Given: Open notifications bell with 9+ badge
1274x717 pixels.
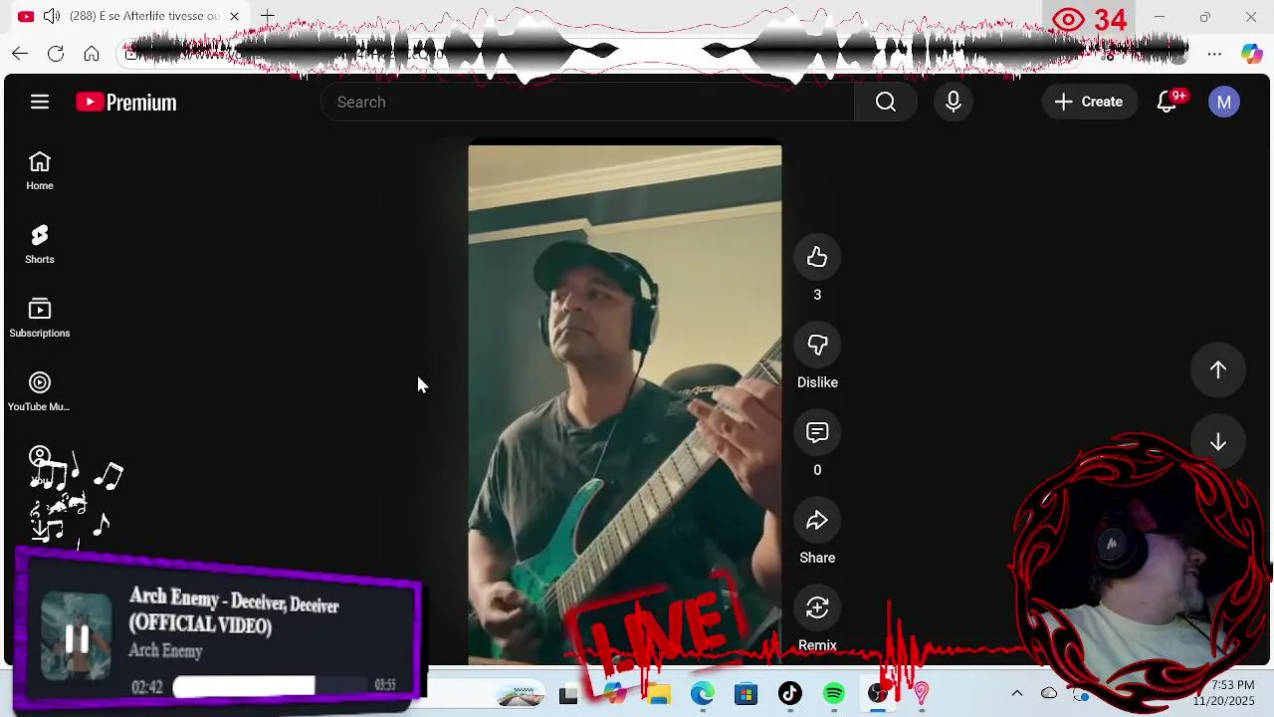Looking at the screenshot, I should 1168,102.
